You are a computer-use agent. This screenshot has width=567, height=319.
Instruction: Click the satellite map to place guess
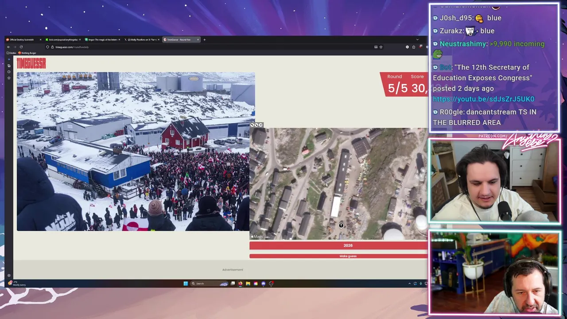click(339, 184)
